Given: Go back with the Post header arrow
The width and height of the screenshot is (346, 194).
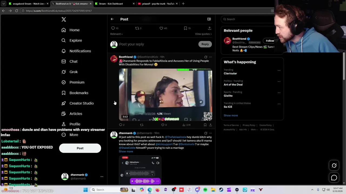Looking at the screenshot, I should [112, 19].
